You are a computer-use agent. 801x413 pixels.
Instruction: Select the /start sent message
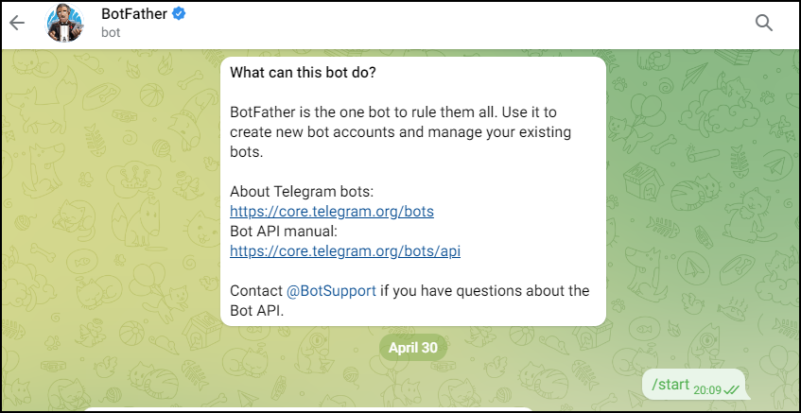pos(695,385)
